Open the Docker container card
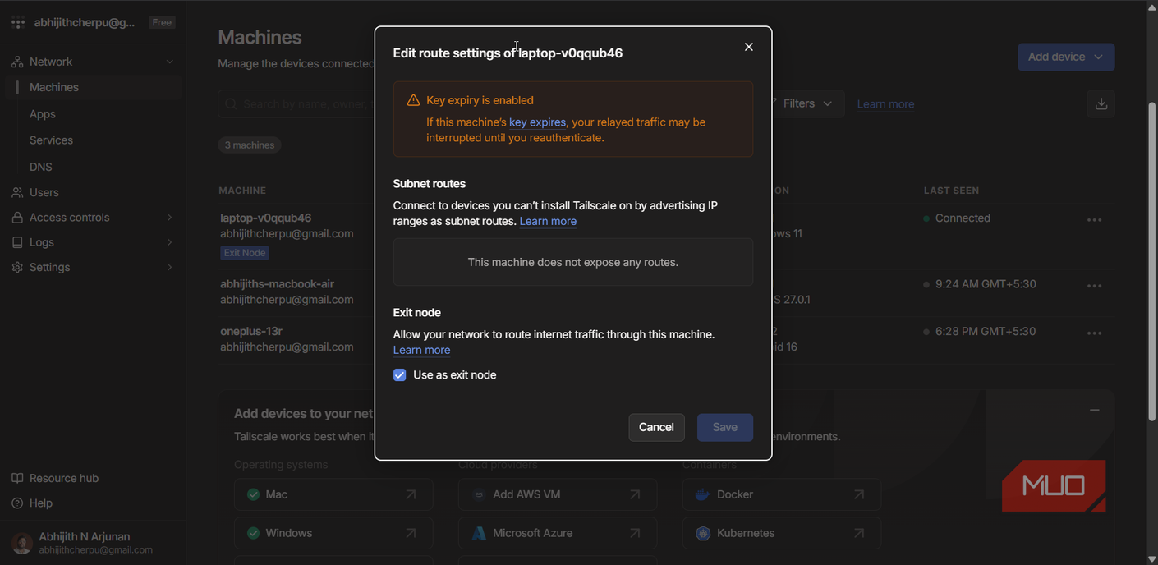 pyautogui.click(x=782, y=494)
